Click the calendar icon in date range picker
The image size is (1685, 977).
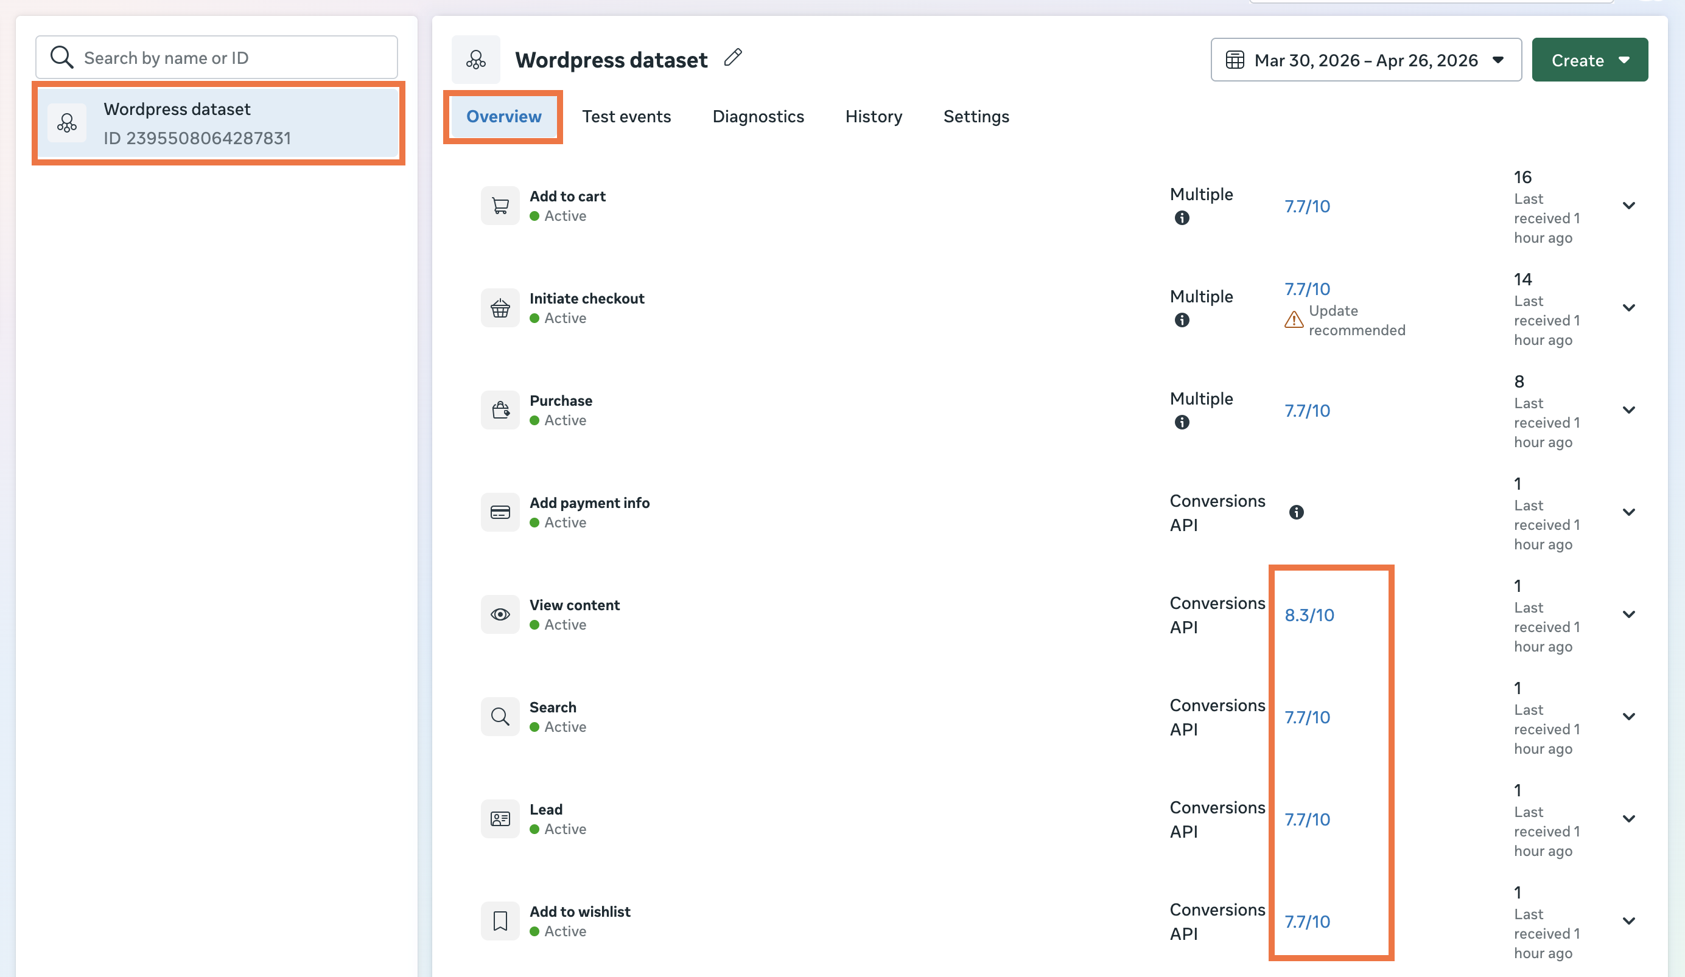[1235, 60]
